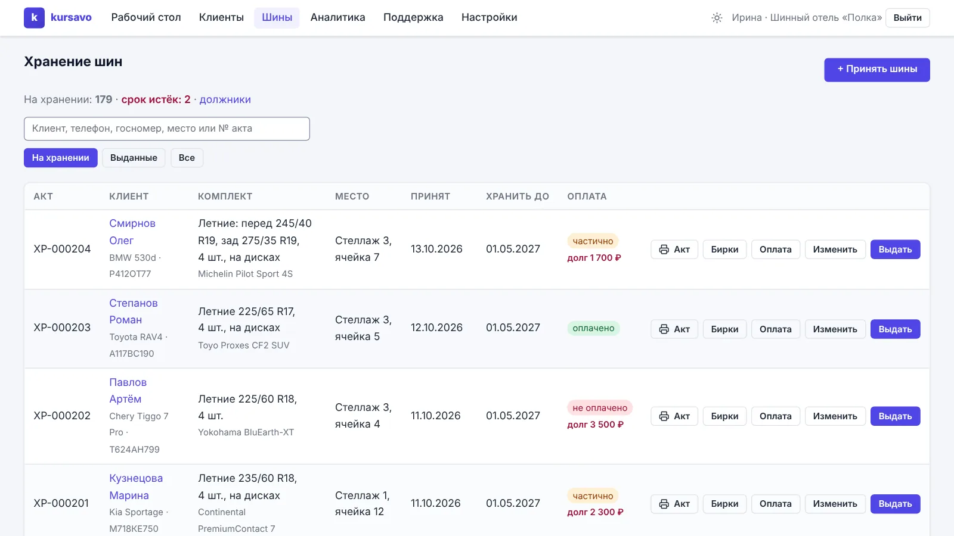Print act for XP-000202
954x536 pixels.
(x=674, y=416)
